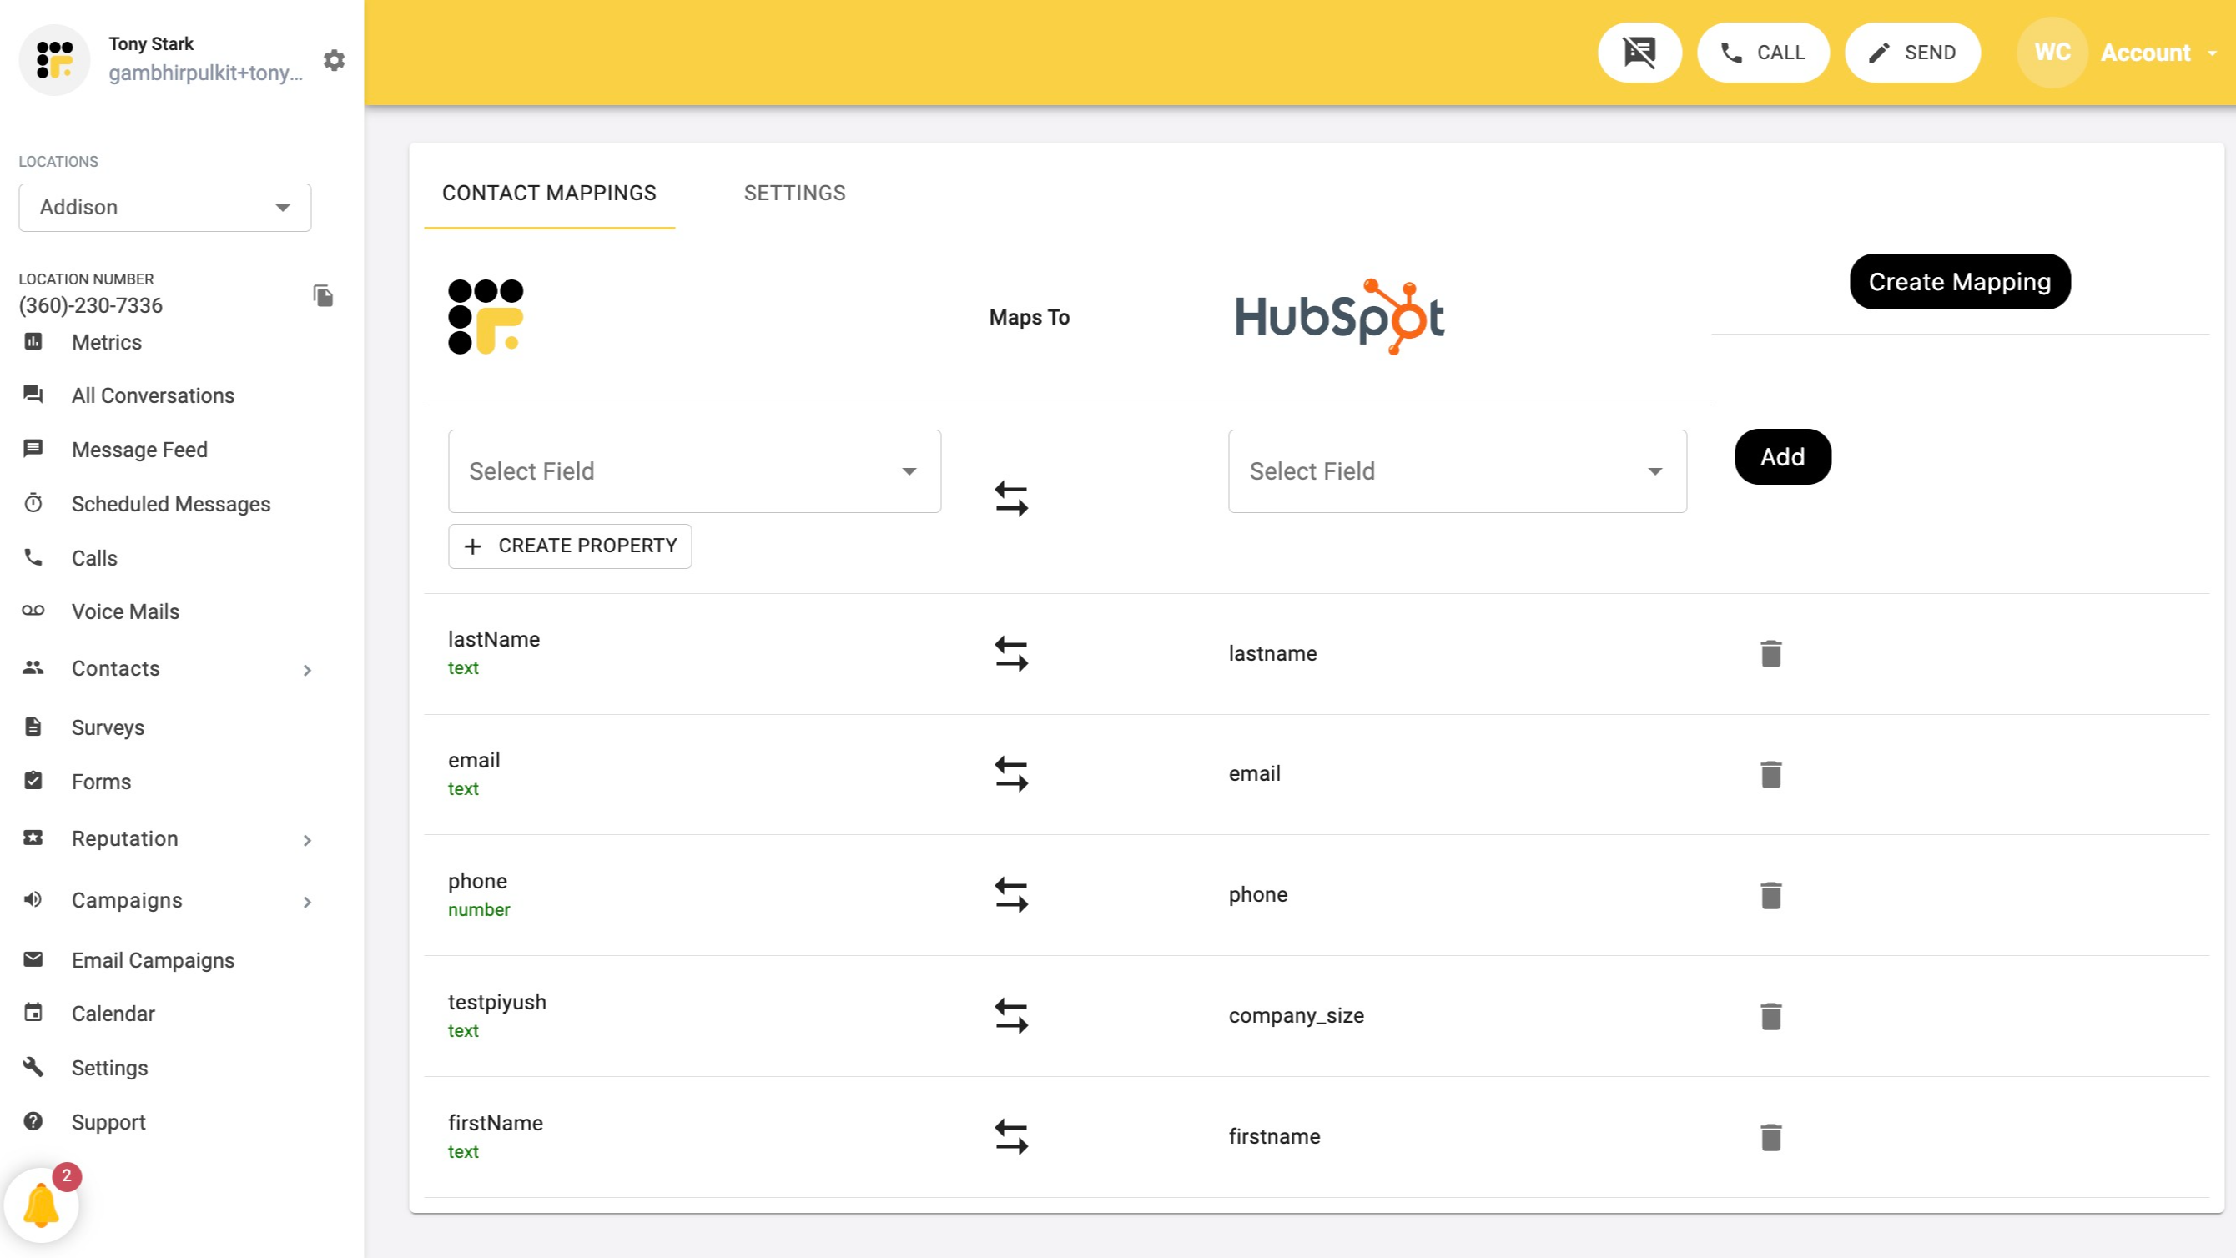Click the Create Property button
The height and width of the screenshot is (1258, 2236).
click(x=569, y=546)
